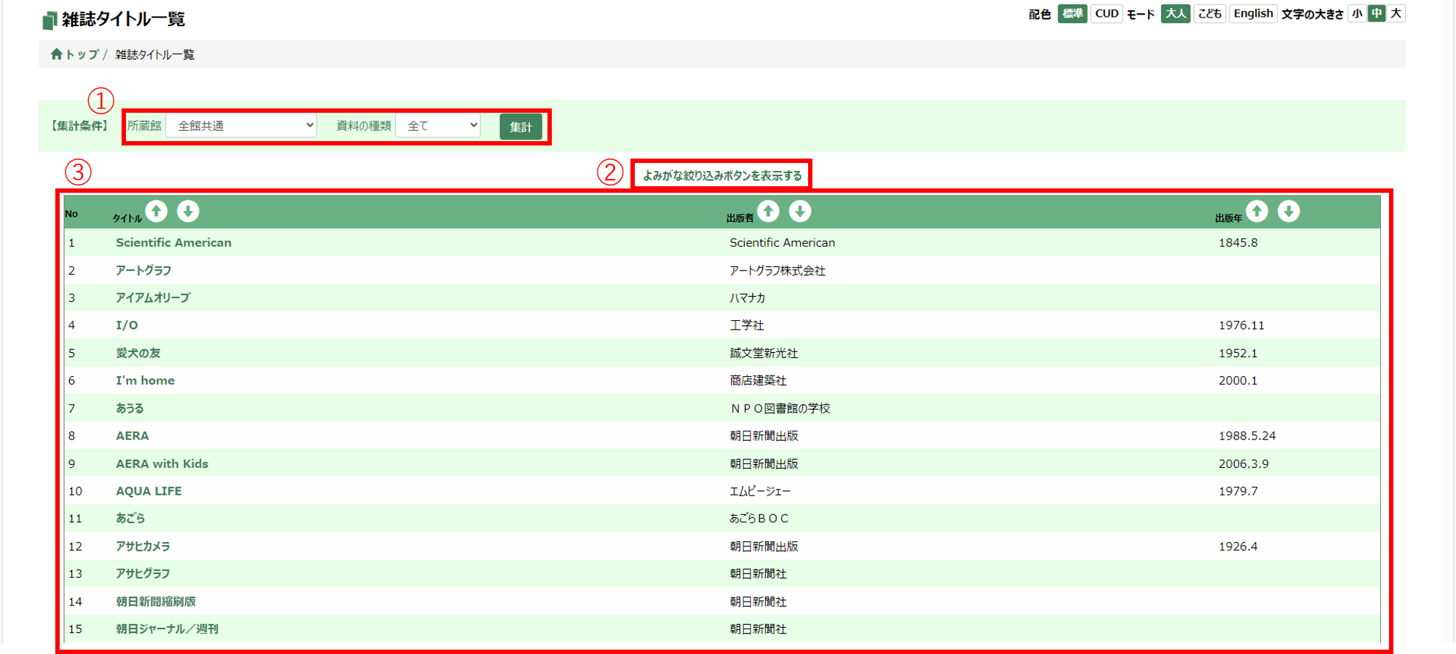
Task: Sort publisher column ascending arrow
Action: click(768, 212)
